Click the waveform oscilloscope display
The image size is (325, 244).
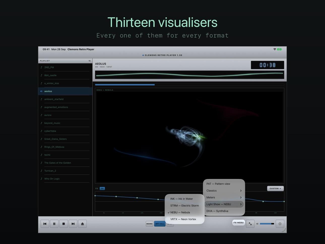coord(189,75)
